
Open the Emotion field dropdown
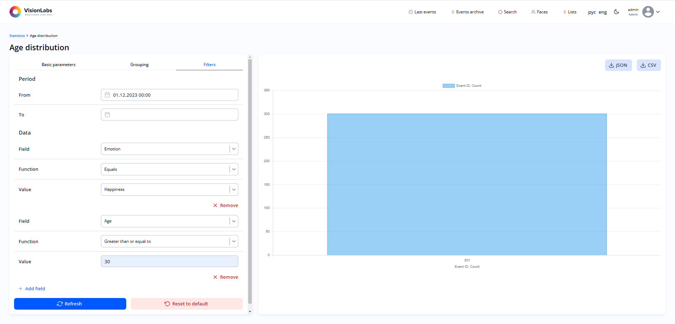(169, 149)
